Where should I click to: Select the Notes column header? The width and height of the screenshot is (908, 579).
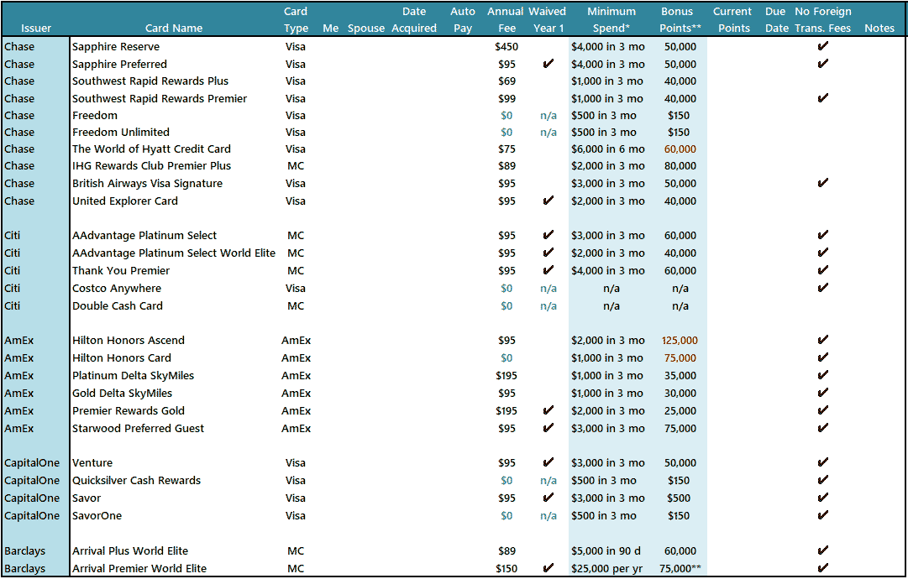click(879, 28)
